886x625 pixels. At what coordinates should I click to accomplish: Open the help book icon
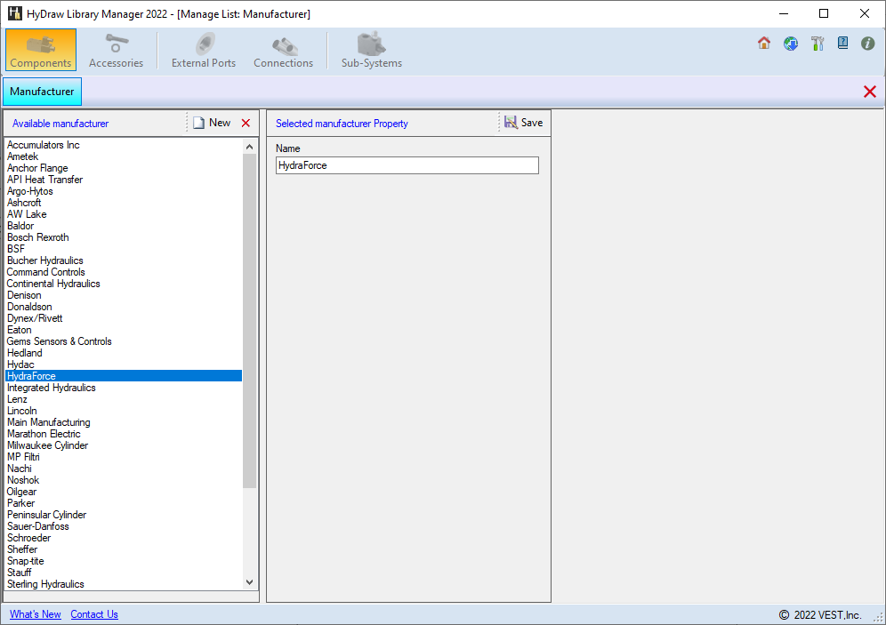pos(842,43)
